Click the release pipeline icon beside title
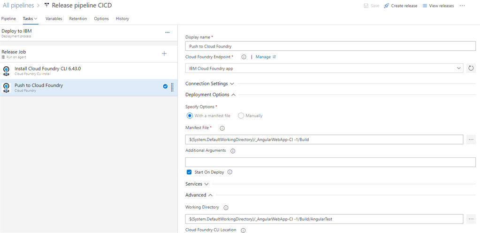 coord(46,5)
